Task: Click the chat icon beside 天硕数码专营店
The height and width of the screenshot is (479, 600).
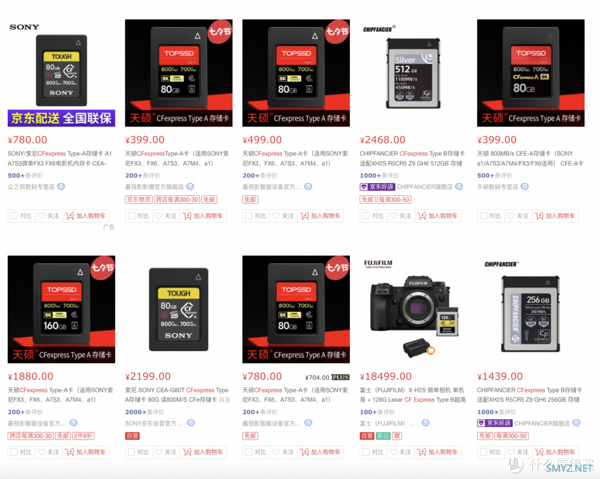Action: click(x=524, y=186)
